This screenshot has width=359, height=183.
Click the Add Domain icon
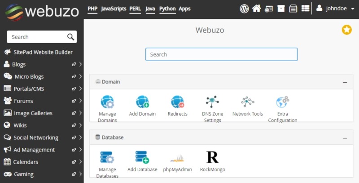pyautogui.click(x=142, y=102)
